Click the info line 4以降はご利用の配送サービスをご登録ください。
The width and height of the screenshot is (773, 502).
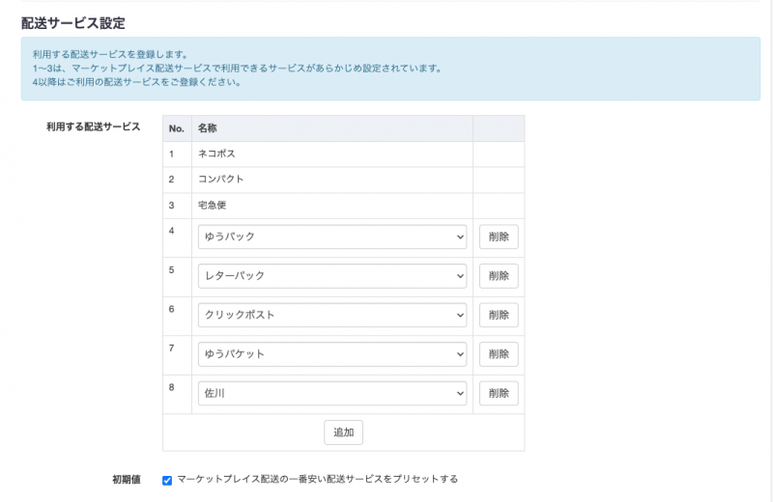[x=136, y=82]
